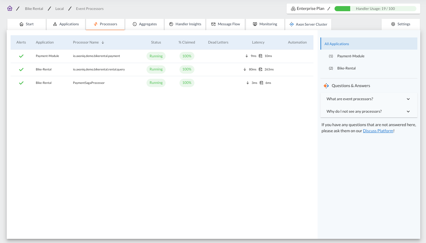Switch to the Message Flow tab
426x243 pixels.
[225, 24]
